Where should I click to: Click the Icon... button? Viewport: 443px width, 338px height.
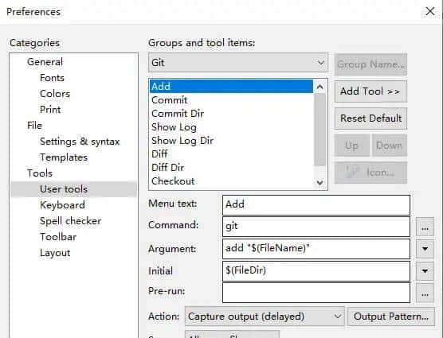[370, 173]
